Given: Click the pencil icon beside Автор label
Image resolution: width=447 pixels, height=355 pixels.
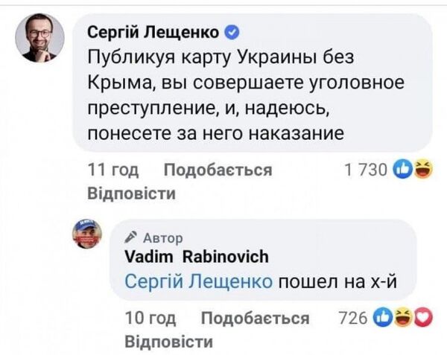Looking at the screenshot, I should click(x=132, y=237).
